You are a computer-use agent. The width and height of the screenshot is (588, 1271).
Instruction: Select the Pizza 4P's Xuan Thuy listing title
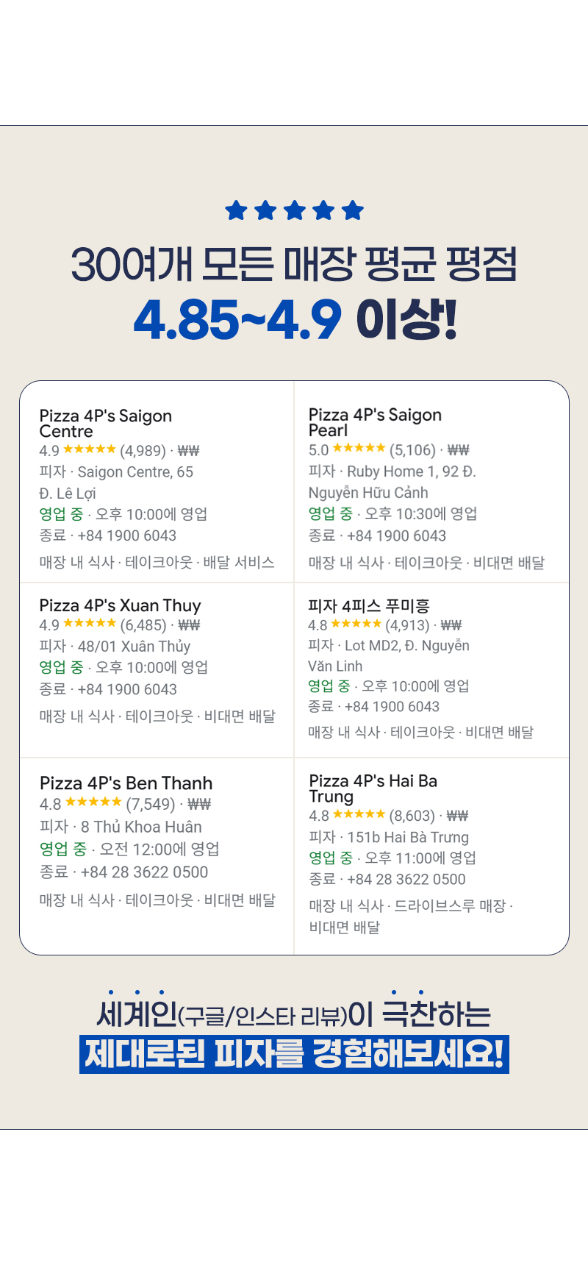[x=120, y=605]
